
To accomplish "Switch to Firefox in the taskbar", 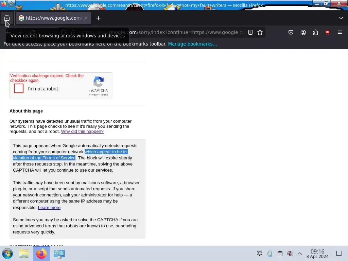I will click(41, 254).
